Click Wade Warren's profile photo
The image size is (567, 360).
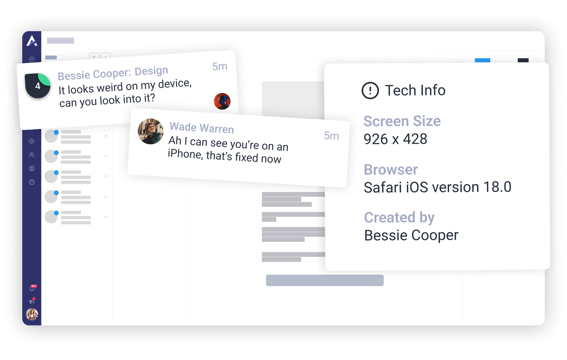click(x=151, y=131)
